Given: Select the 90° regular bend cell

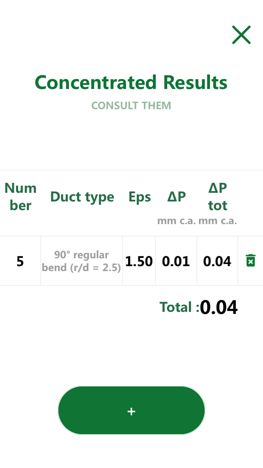Looking at the screenshot, I should pos(81,260).
